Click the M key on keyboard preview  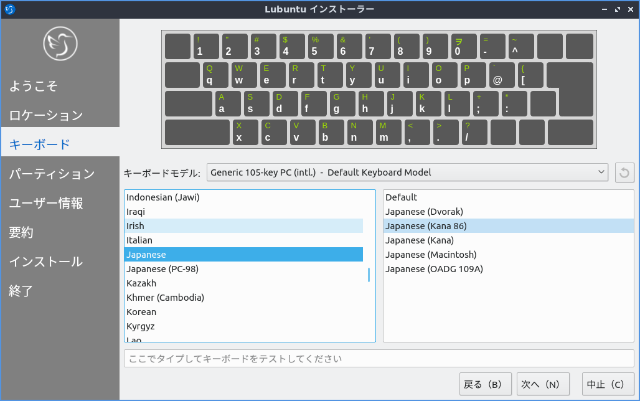click(388, 132)
